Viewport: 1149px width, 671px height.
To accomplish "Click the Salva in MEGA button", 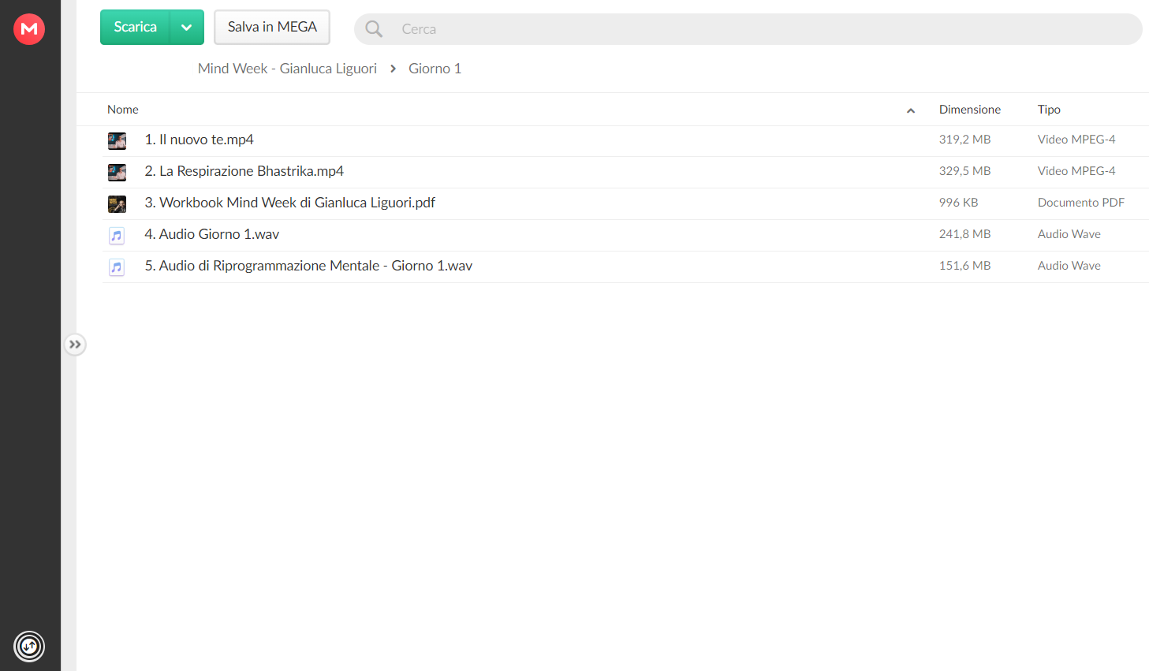I will coord(272,28).
